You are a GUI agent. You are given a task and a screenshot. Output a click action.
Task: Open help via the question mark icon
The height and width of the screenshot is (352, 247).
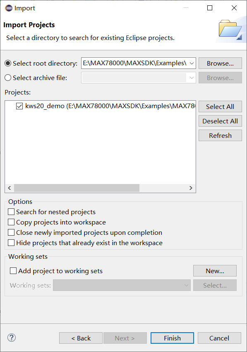[x=11, y=338]
